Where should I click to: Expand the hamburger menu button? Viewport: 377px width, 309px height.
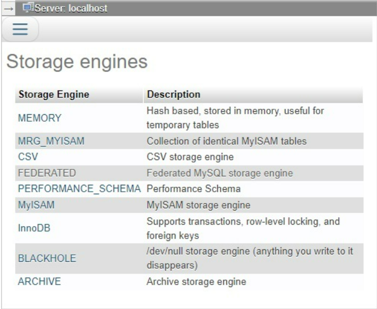coord(20,29)
